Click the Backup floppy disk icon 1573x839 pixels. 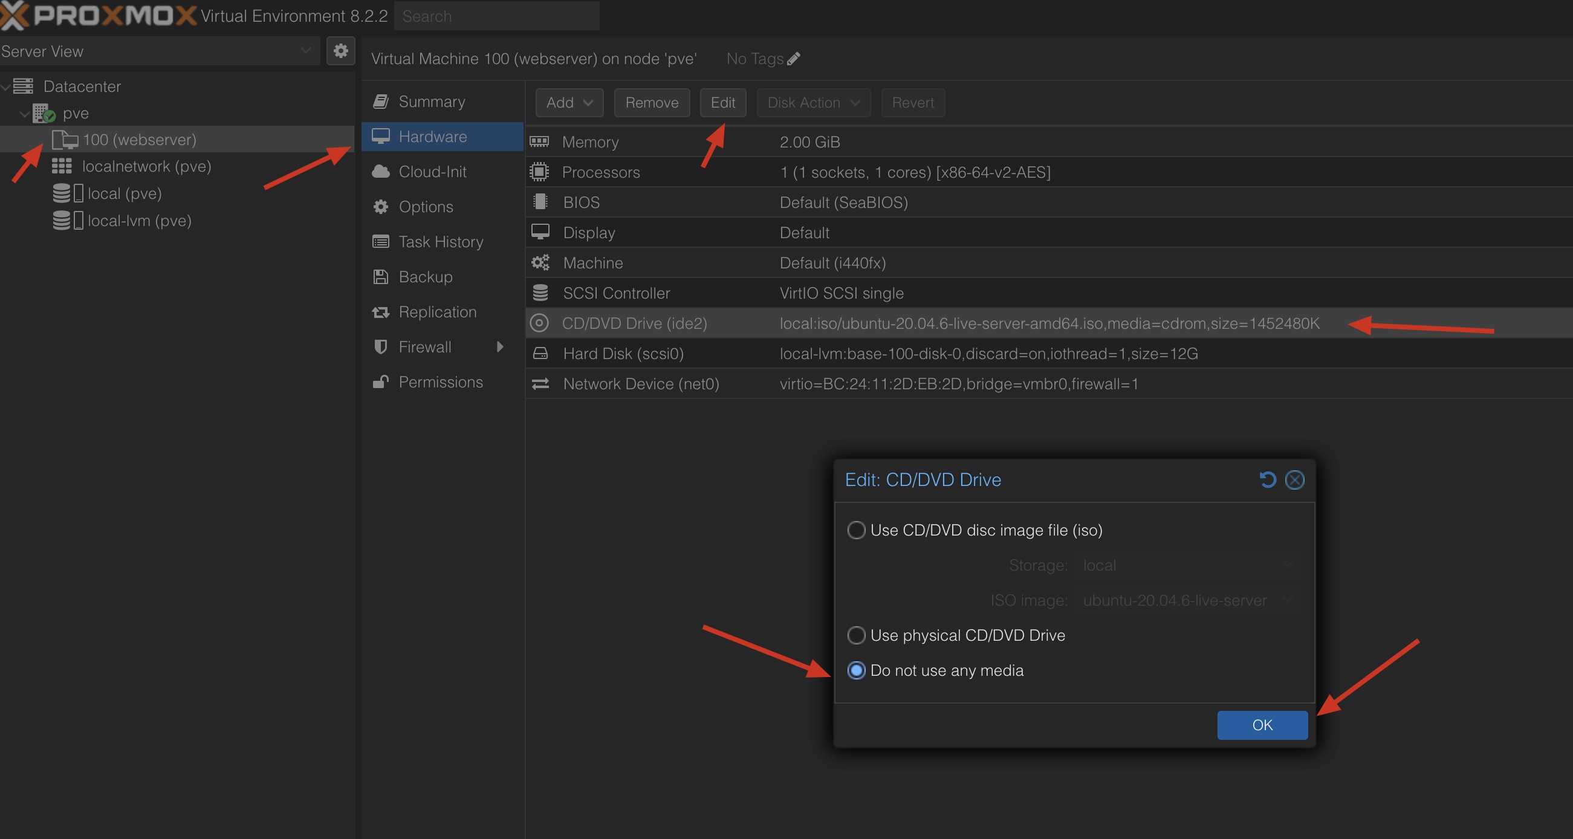pyautogui.click(x=380, y=277)
